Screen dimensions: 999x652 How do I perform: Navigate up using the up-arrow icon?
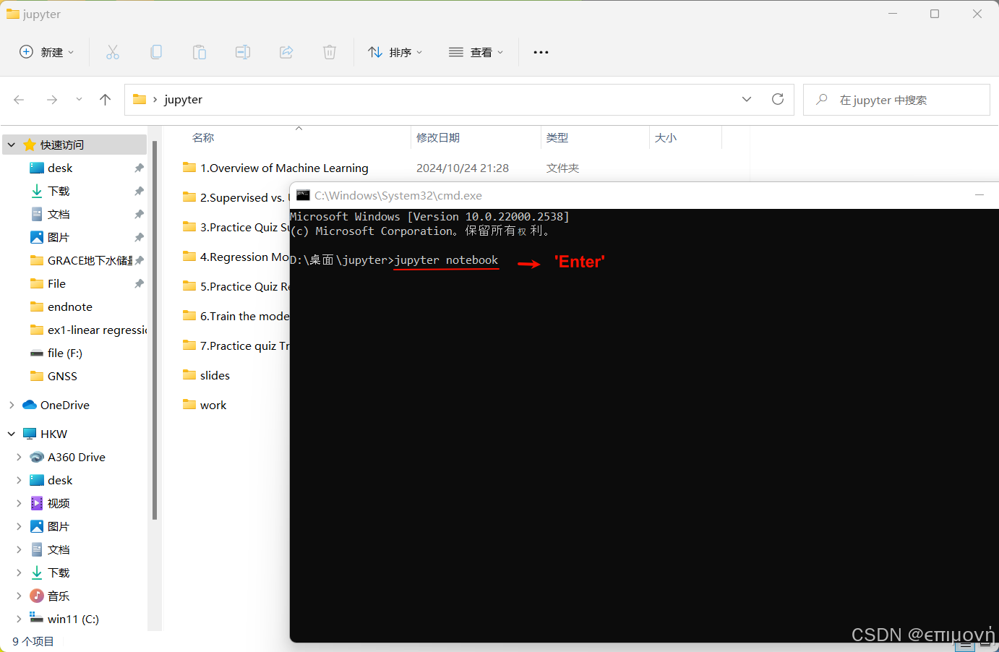tap(105, 99)
